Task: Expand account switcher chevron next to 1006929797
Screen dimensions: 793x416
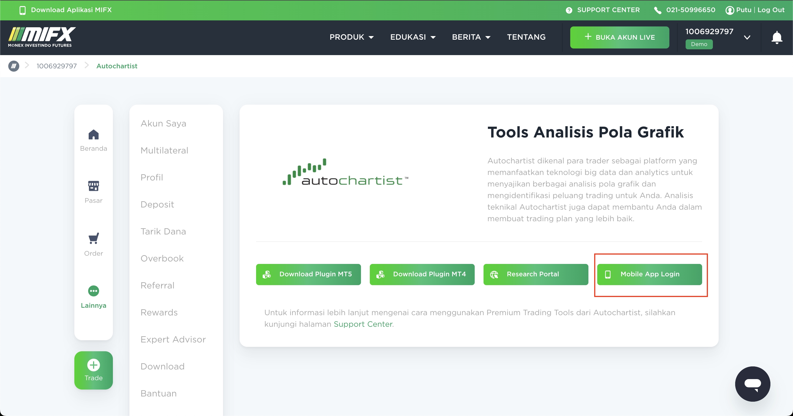Action: (x=747, y=37)
